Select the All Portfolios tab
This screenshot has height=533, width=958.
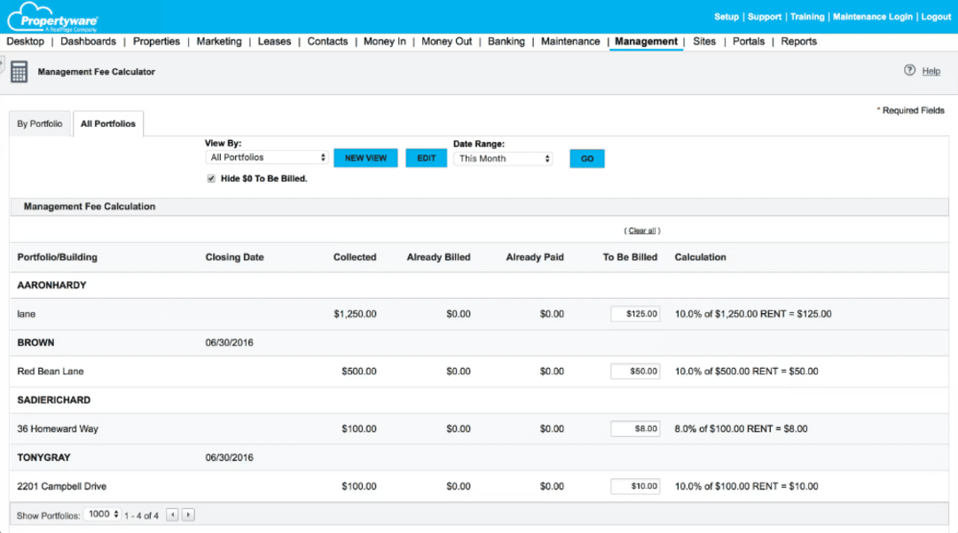(107, 123)
